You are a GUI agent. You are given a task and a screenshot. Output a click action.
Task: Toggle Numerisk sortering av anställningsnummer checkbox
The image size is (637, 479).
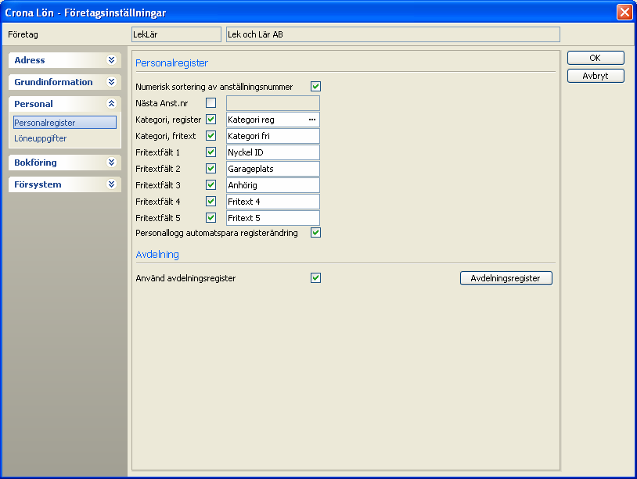click(x=315, y=87)
